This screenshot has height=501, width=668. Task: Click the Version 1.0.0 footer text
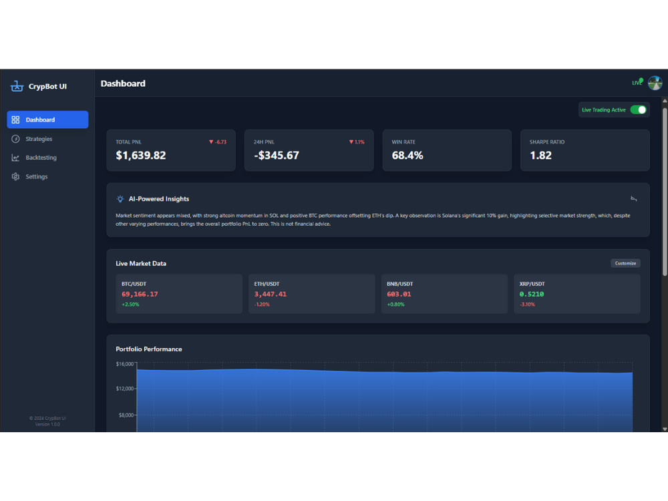pyautogui.click(x=47, y=424)
